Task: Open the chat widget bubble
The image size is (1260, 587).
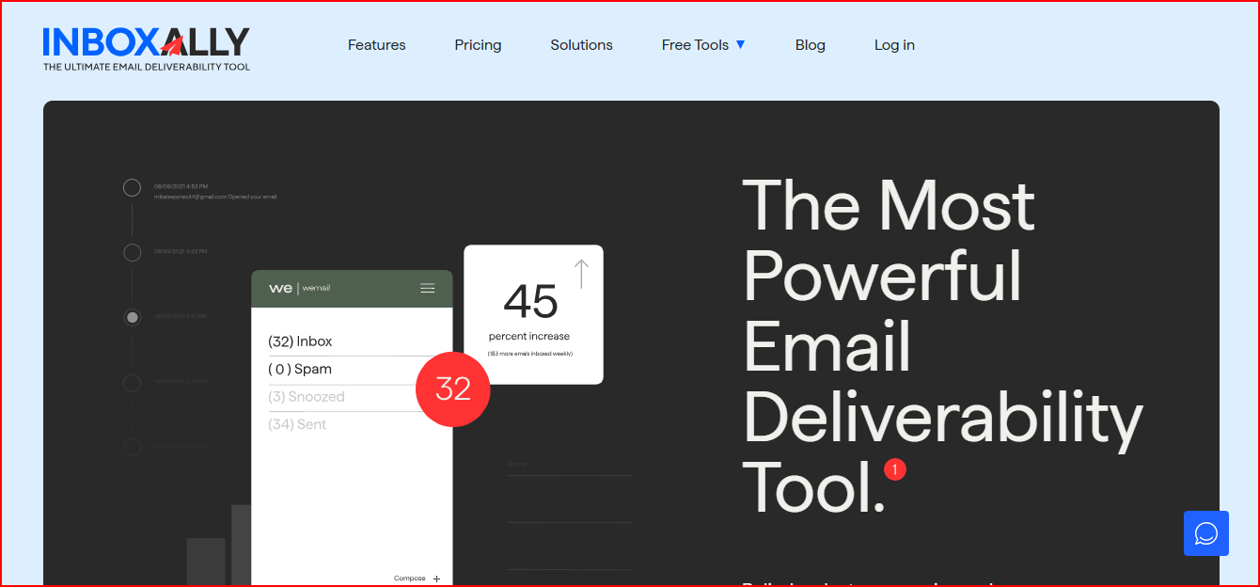Action: coord(1206,533)
